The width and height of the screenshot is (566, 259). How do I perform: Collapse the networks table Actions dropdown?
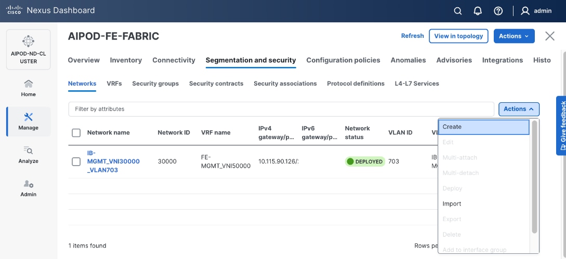tap(518, 109)
